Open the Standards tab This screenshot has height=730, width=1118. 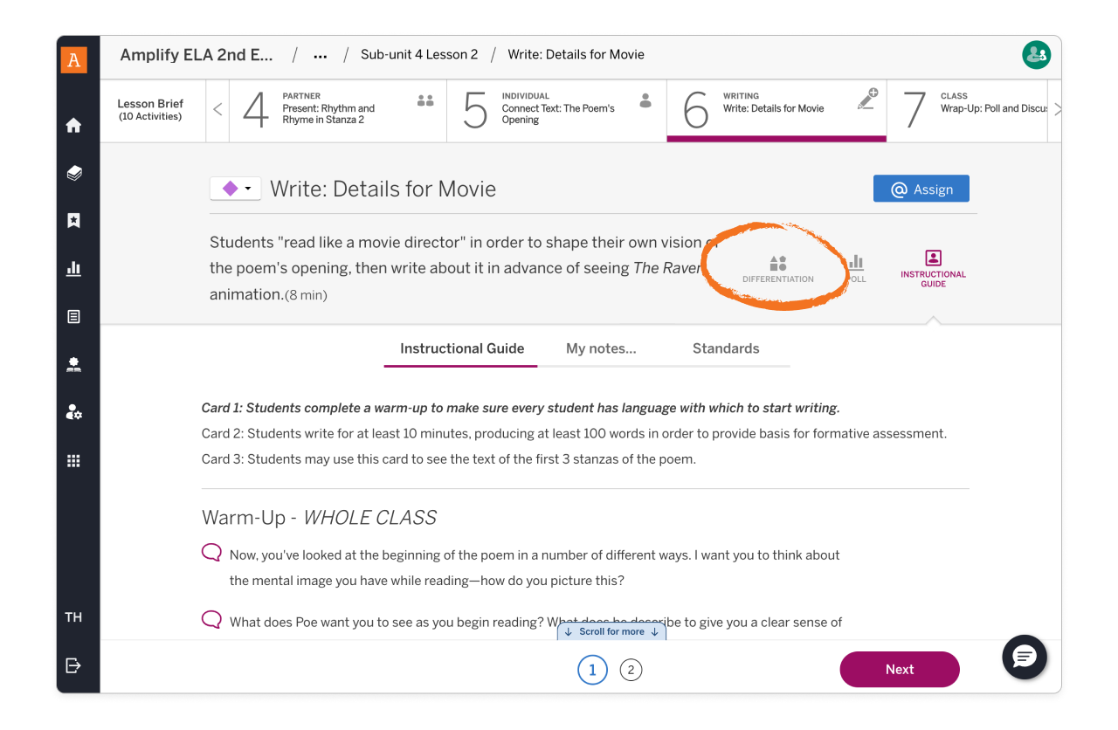coord(726,348)
